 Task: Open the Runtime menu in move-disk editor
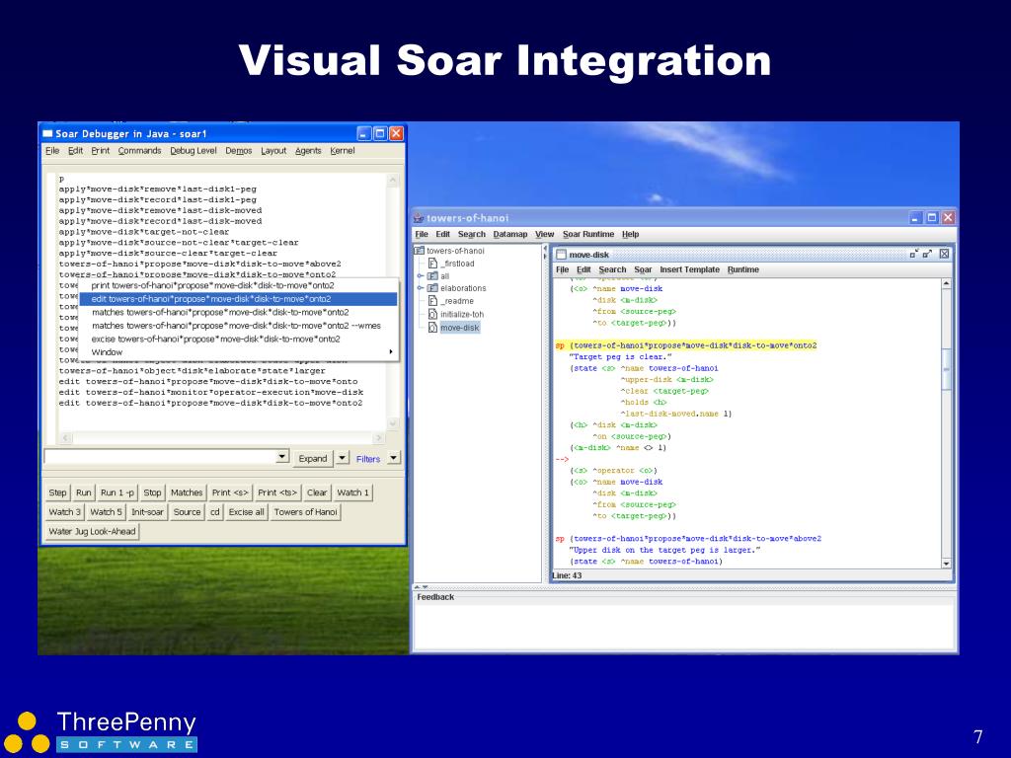(x=742, y=270)
